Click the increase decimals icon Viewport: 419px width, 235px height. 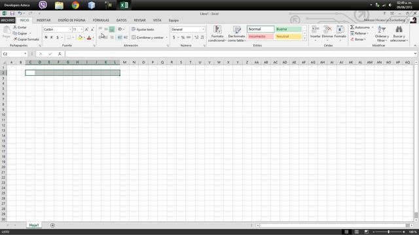point(196,38)
